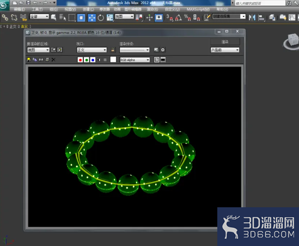Open the Curve Editor icon
The width and height of the screenshot is (299, 246).
(292, 17)
